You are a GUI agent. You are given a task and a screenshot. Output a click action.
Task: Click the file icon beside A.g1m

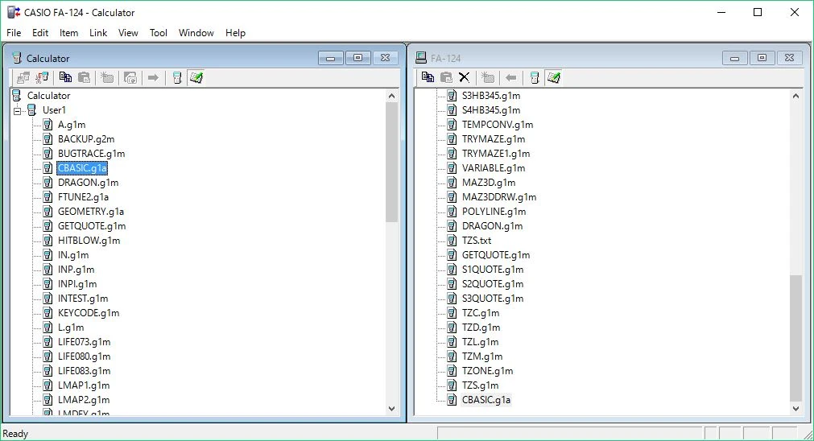point(48,125)
